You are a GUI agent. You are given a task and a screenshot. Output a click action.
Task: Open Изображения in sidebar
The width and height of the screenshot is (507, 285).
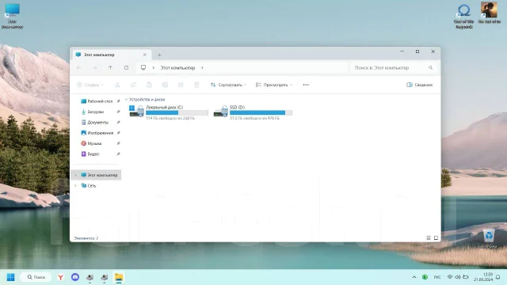click(101, 133)
